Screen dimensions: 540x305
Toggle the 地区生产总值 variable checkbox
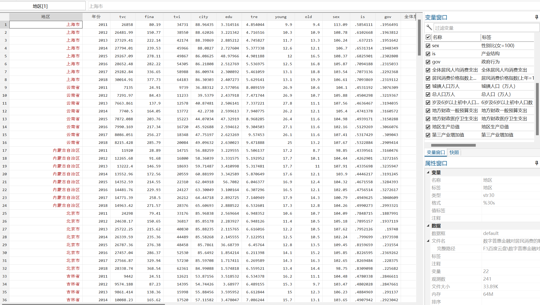coord(428,127)
